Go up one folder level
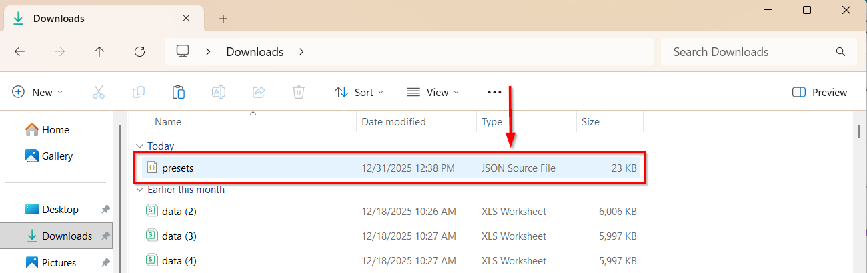The width and height of the screenshot is (867, 273). click(x=99, y=52)
